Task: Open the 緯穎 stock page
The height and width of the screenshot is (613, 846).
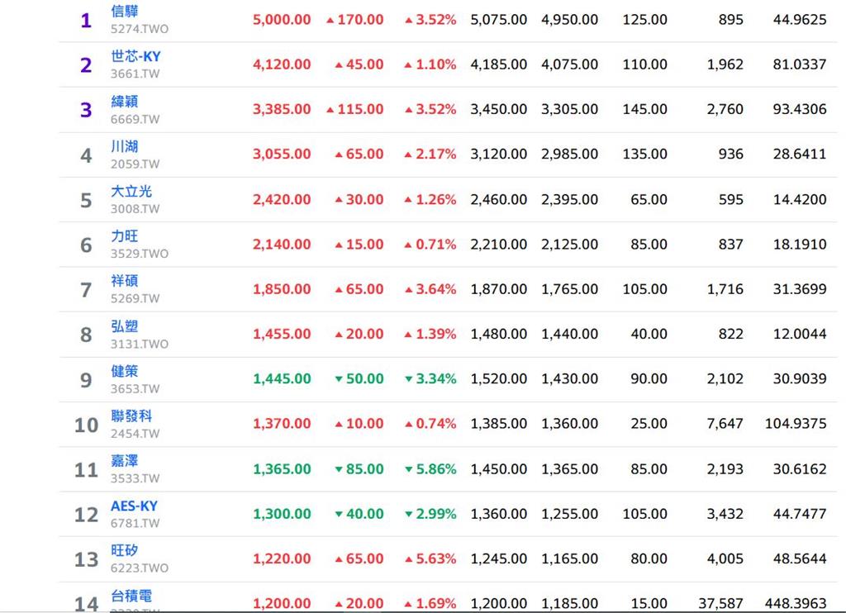Action: pyautogui.click(x=125, y=102)
